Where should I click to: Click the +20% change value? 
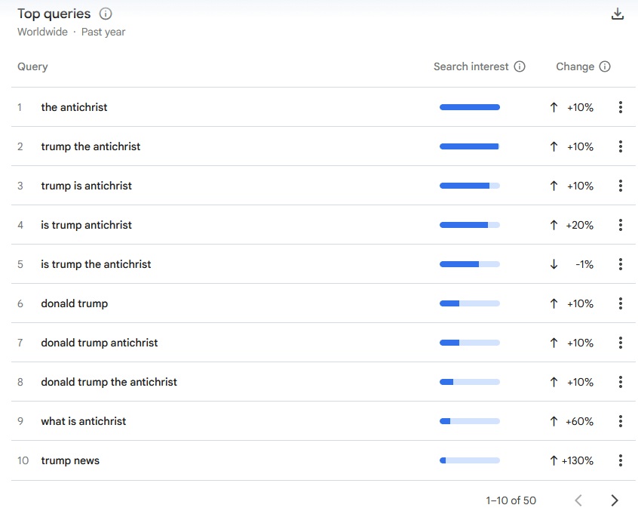pos(579,225)
